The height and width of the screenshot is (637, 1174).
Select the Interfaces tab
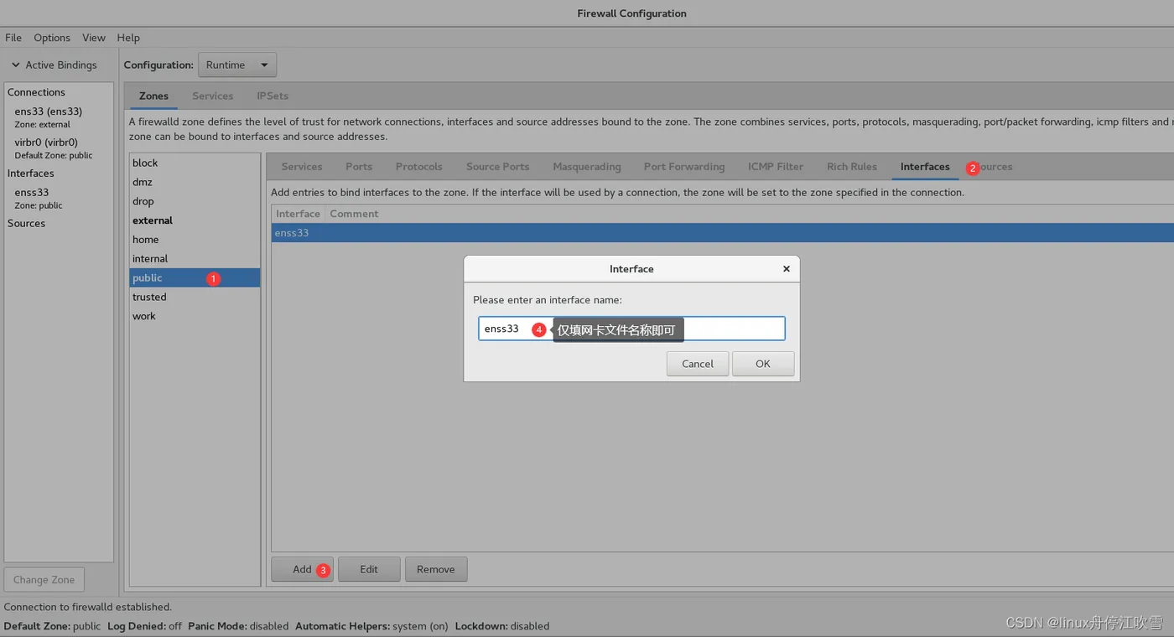(925, 167)
